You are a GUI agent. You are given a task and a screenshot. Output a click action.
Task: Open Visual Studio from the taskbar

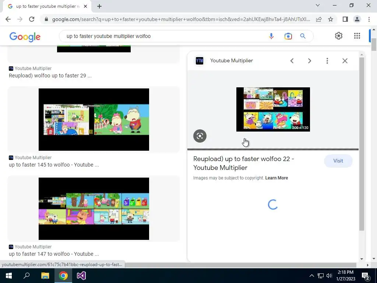[81, 276]
